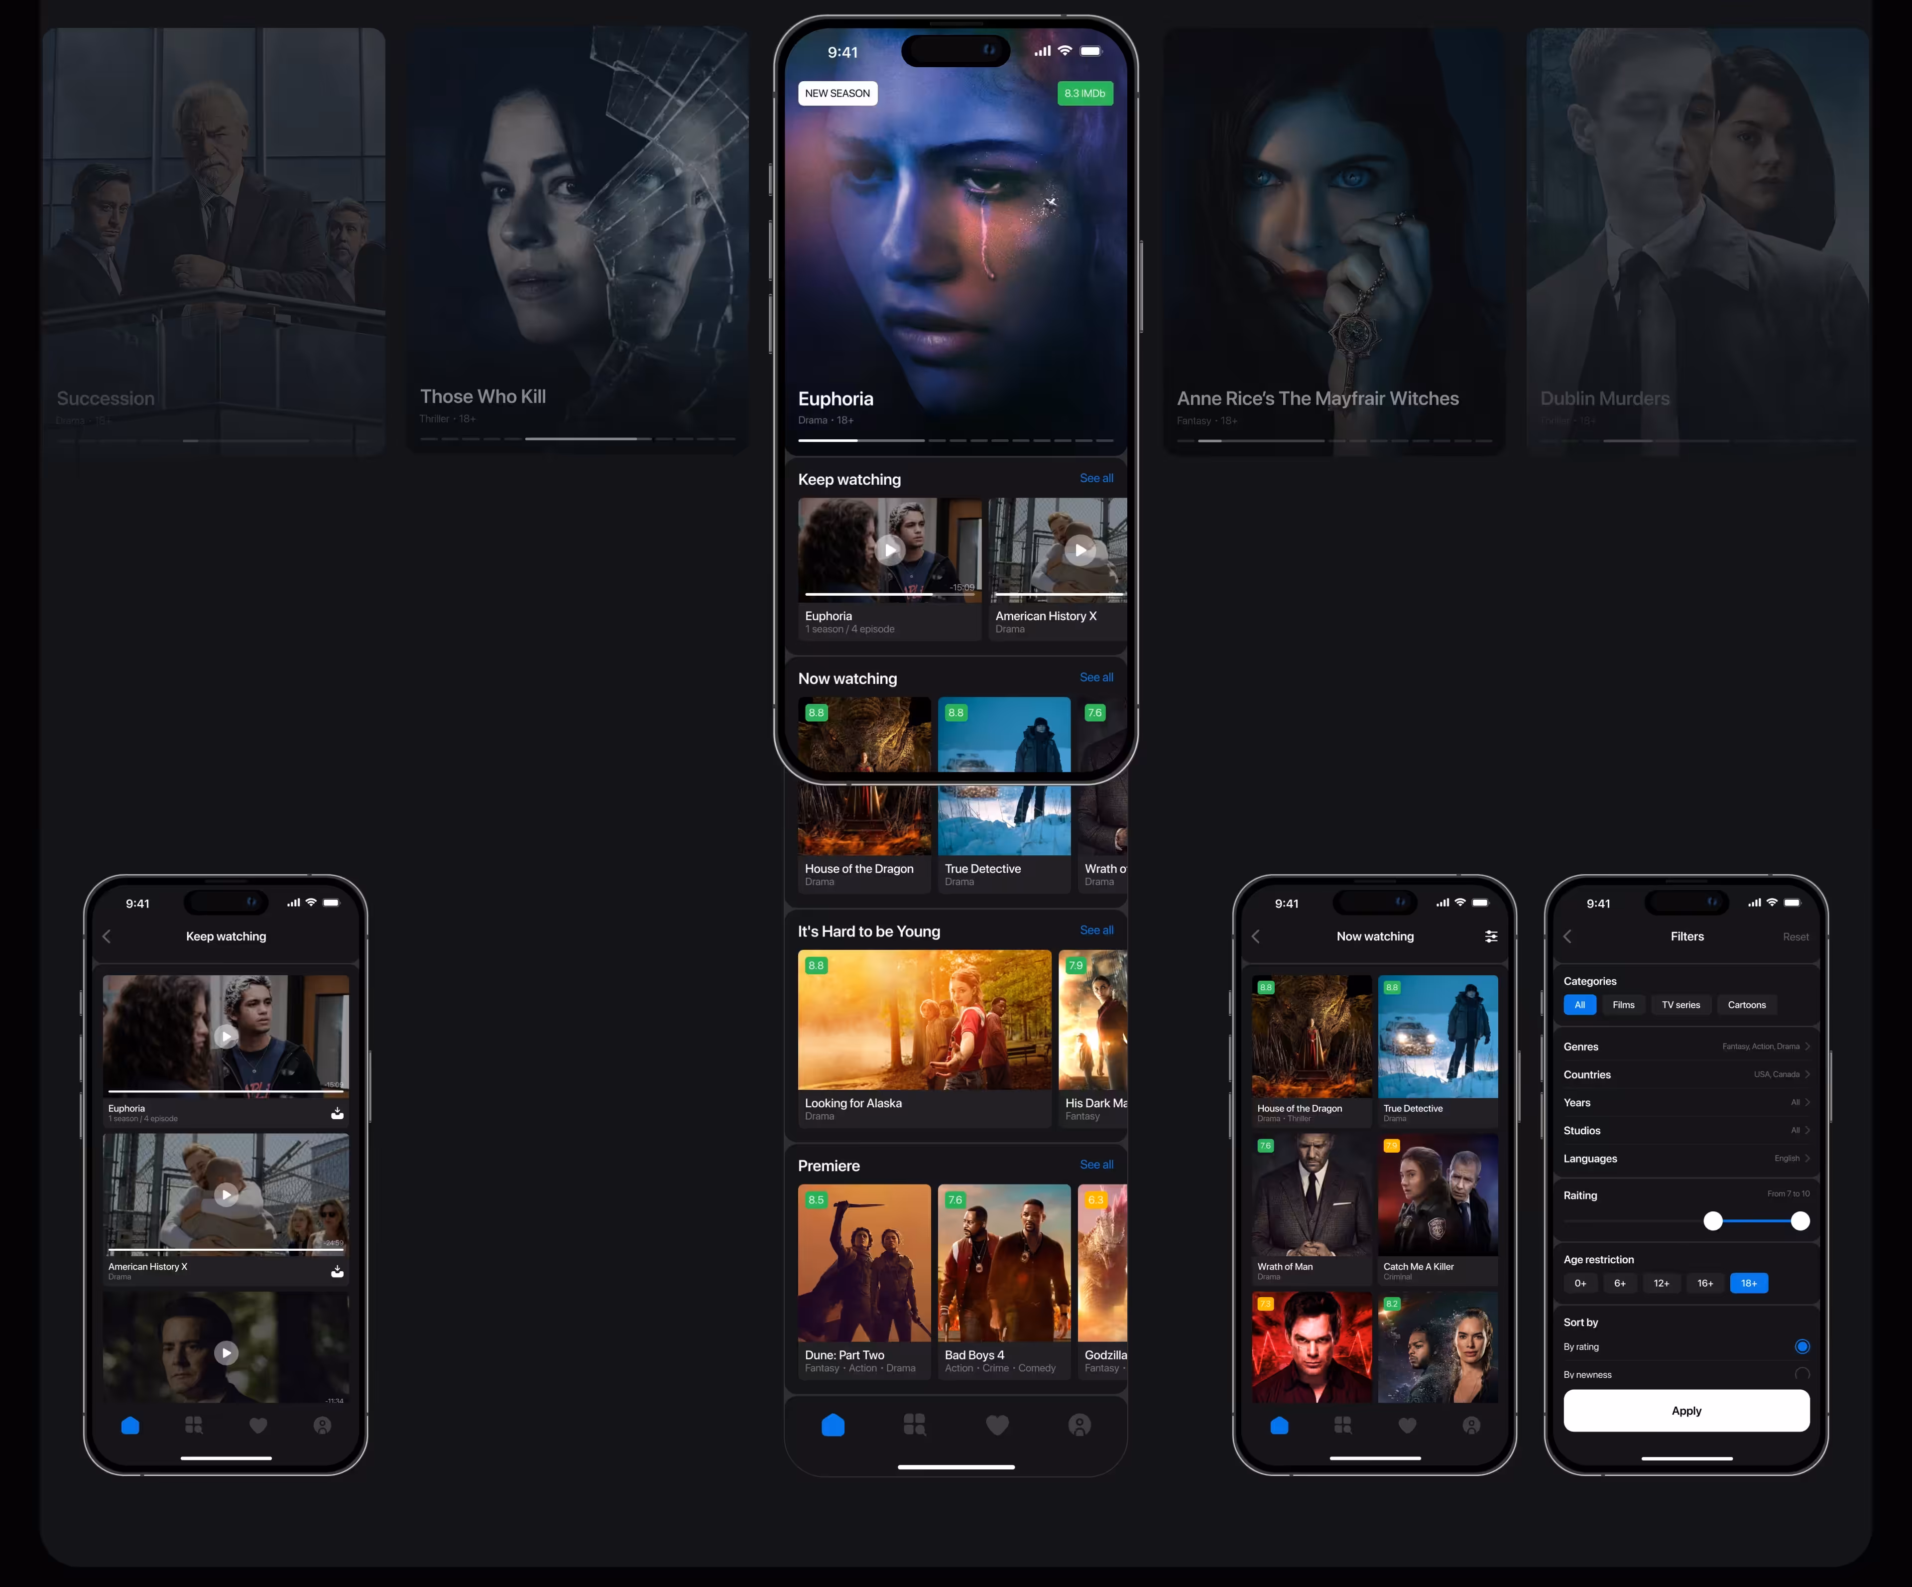Viewport: 1912px width, 1587px height.
Task: Reset all filters
Action: (x=1795, y=936)
